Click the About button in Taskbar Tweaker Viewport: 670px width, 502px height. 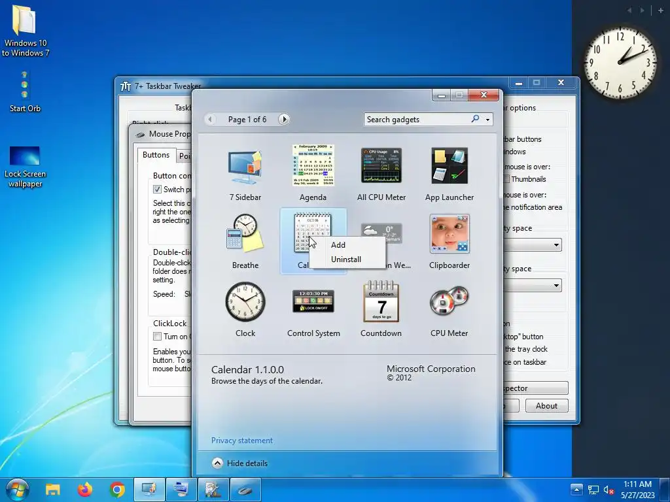click(x=546, y=406)
